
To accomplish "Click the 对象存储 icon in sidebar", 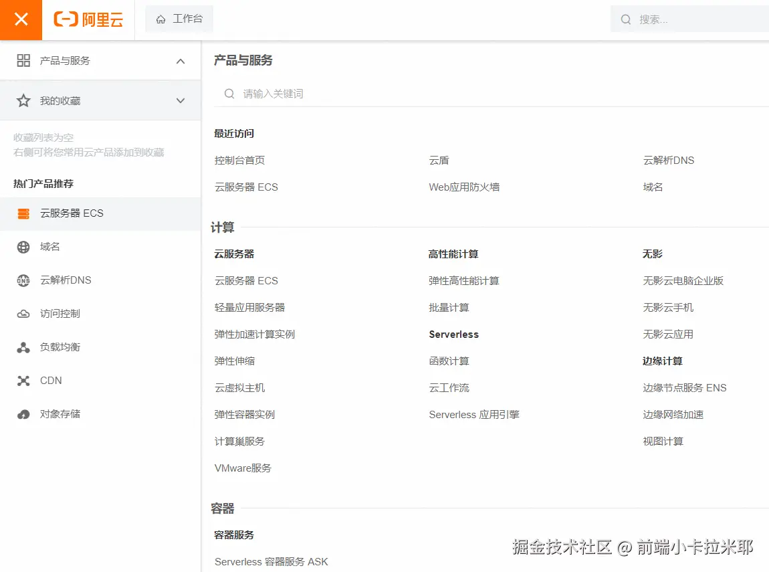I will click(23, 414).
